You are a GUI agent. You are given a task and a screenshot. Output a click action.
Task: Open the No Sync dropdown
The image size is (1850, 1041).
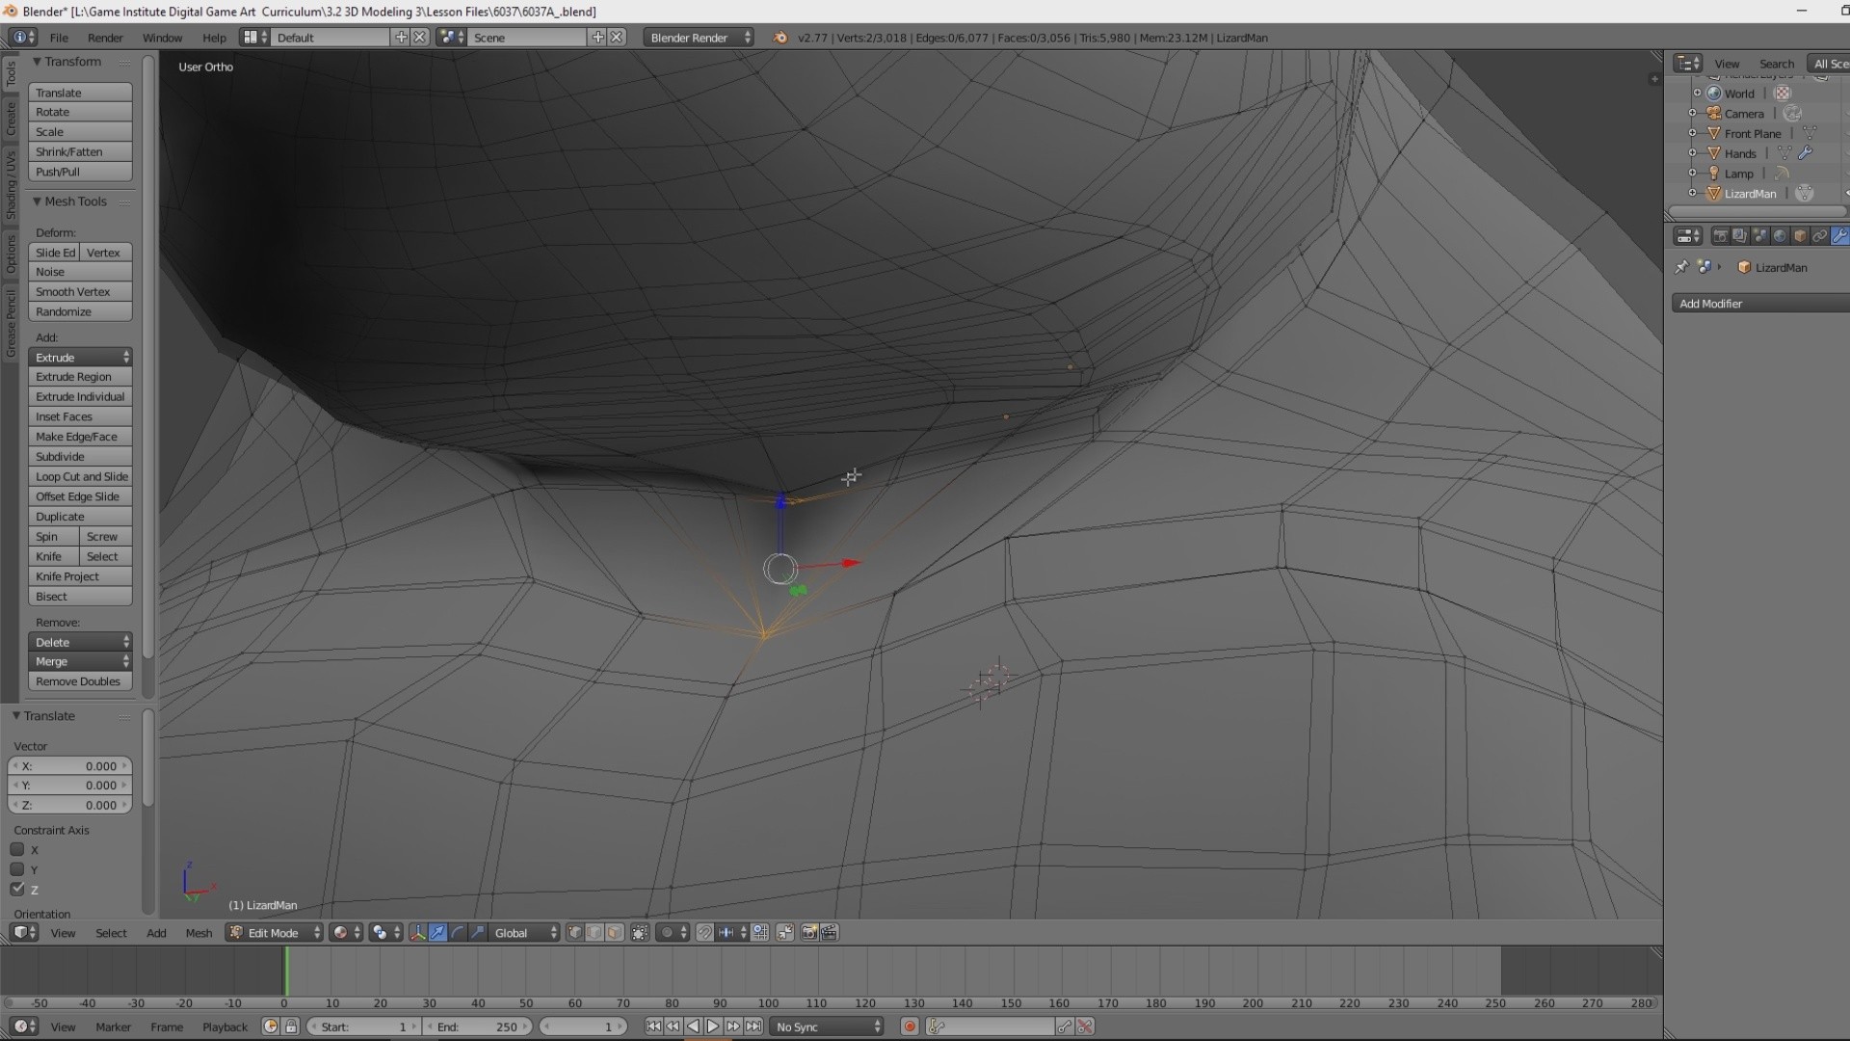pyautogui.click(x=828, y=1027)
